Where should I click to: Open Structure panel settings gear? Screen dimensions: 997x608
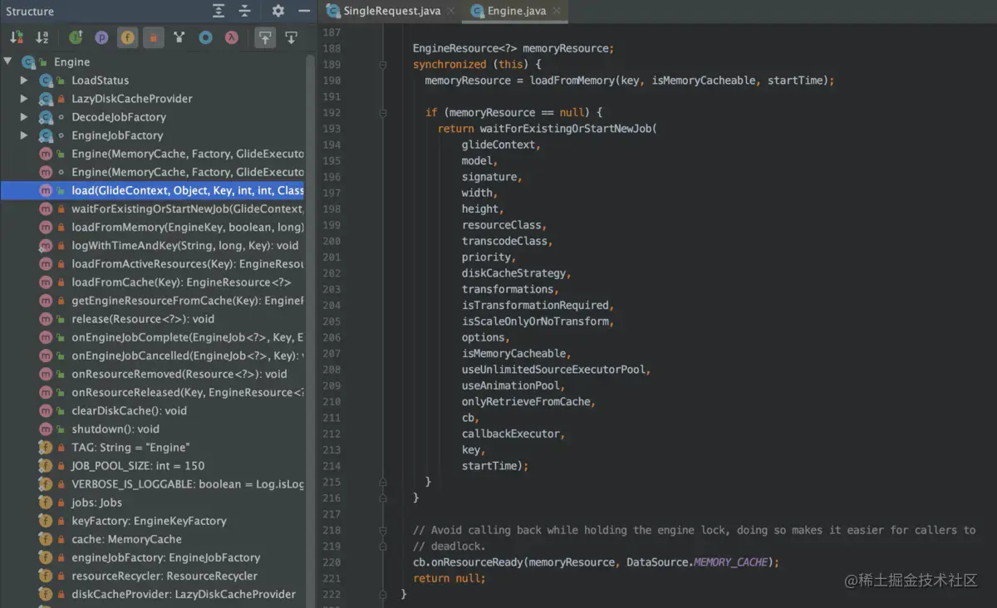278,11
